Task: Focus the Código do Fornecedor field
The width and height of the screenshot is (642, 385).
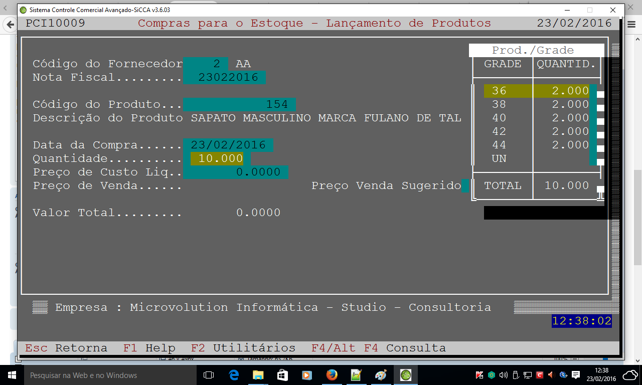Action: (206, 64)
